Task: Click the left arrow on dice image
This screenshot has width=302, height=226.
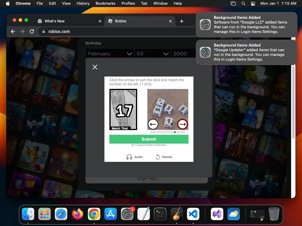Action: tap(153, 124)
